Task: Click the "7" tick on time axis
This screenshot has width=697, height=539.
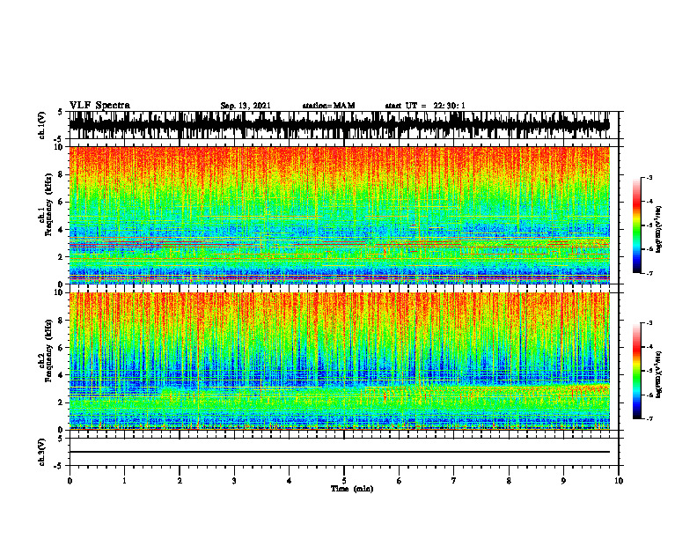Action: [x=454, y=481]
